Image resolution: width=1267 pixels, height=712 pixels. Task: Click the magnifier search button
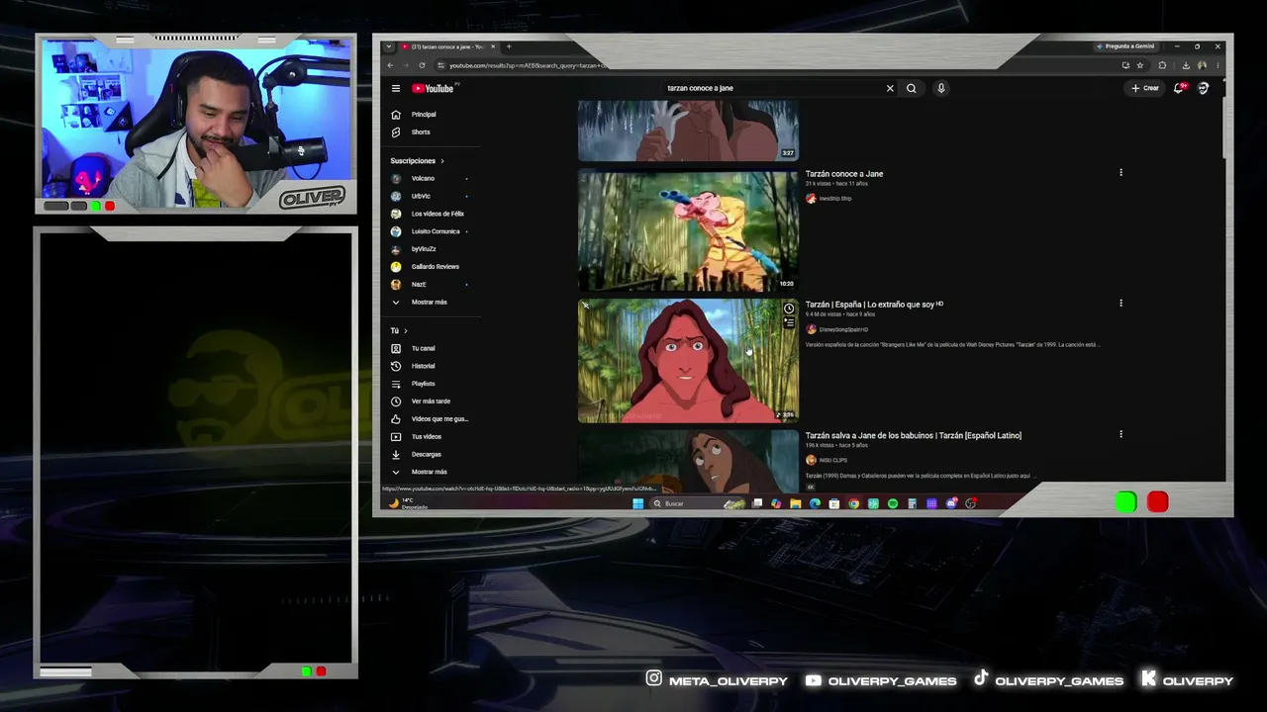(x=912, y=88)
